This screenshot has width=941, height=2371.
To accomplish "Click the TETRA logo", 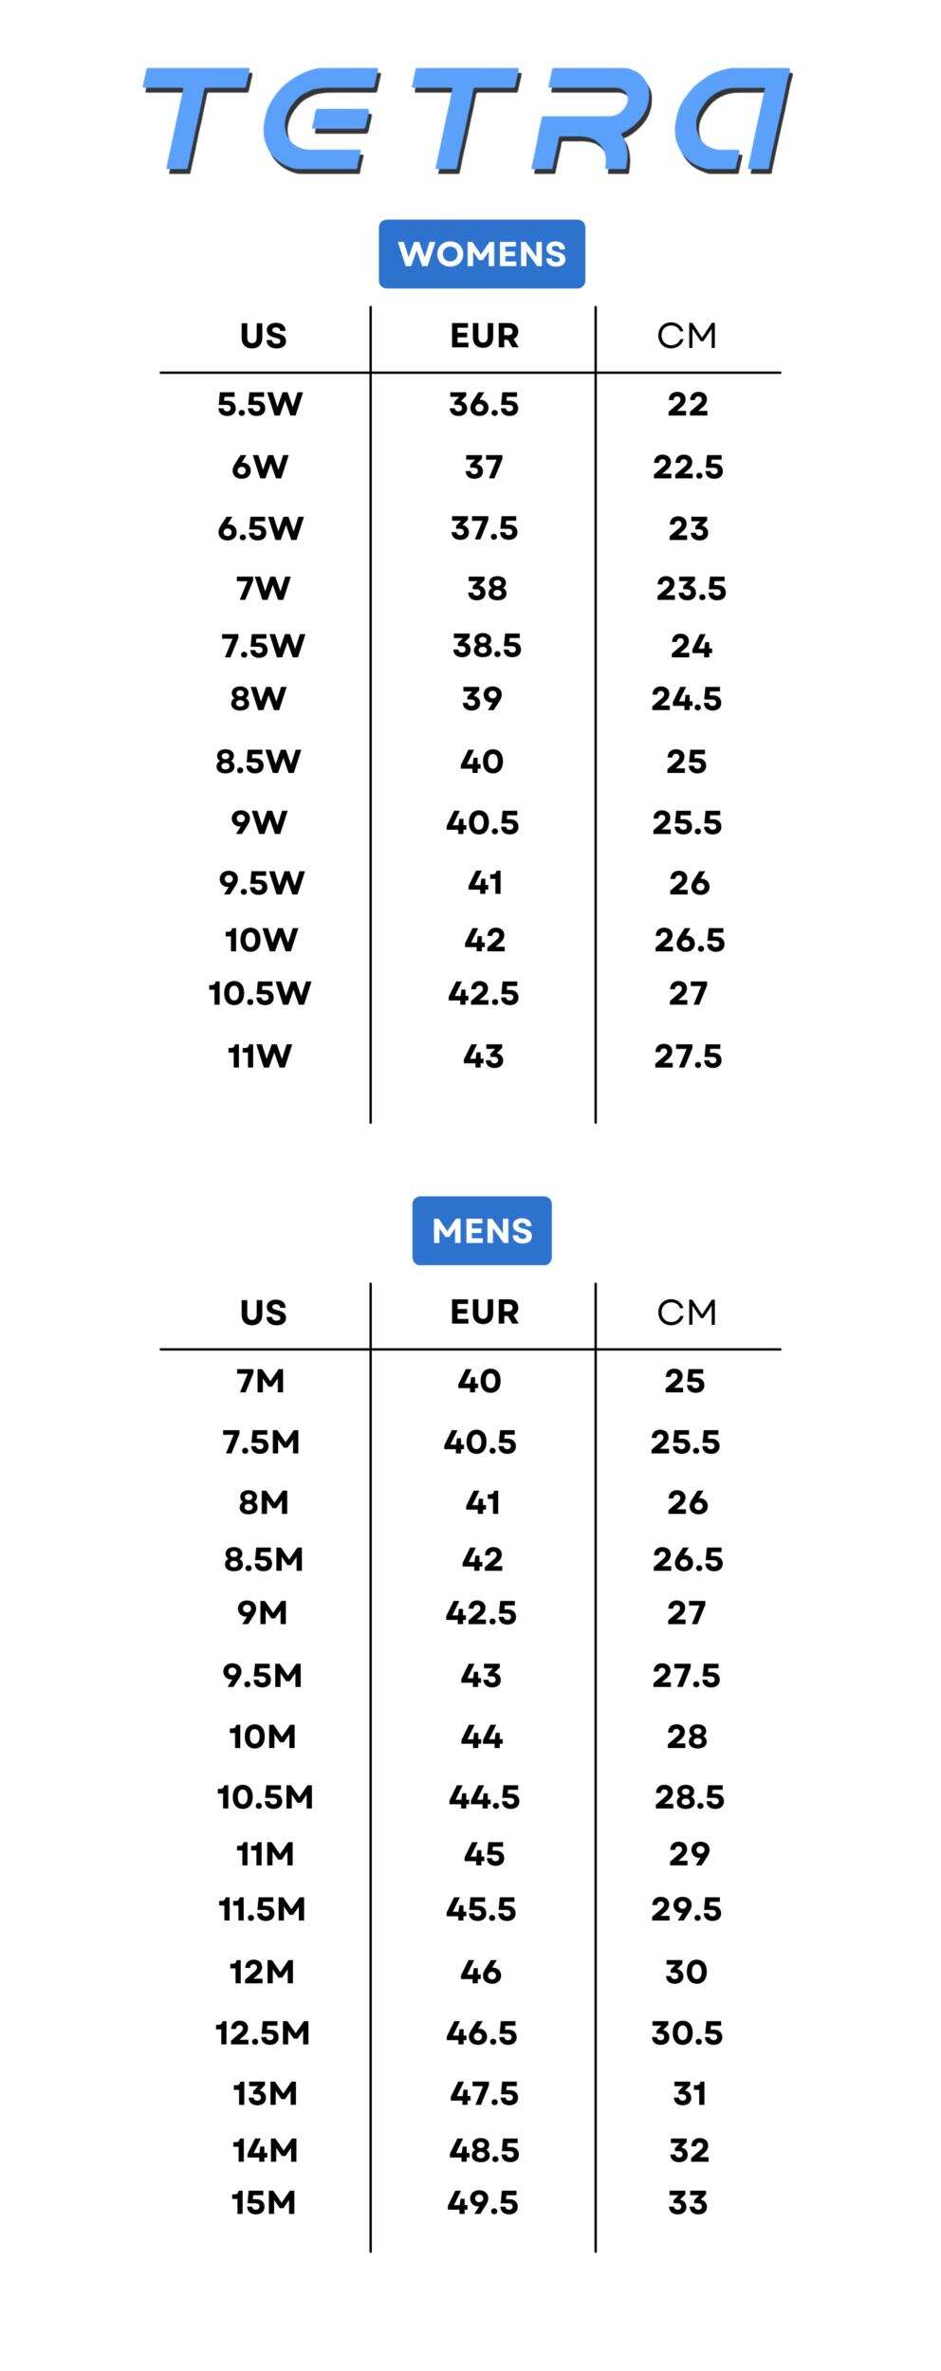I will [468, 120].
